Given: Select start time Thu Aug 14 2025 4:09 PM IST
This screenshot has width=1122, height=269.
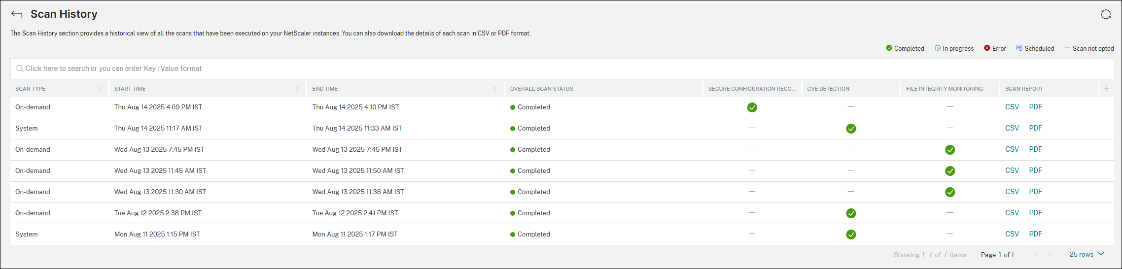Looking at the screenshot, I should pos(158,107).
